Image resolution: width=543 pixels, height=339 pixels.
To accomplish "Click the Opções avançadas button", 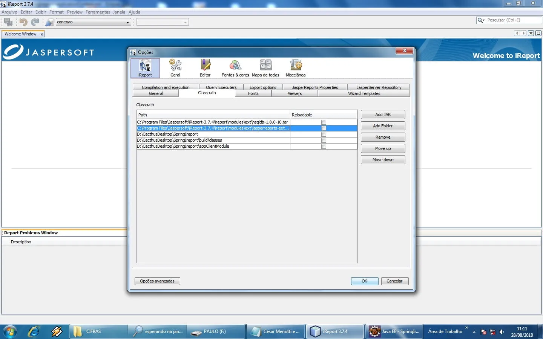I will 157,281.
